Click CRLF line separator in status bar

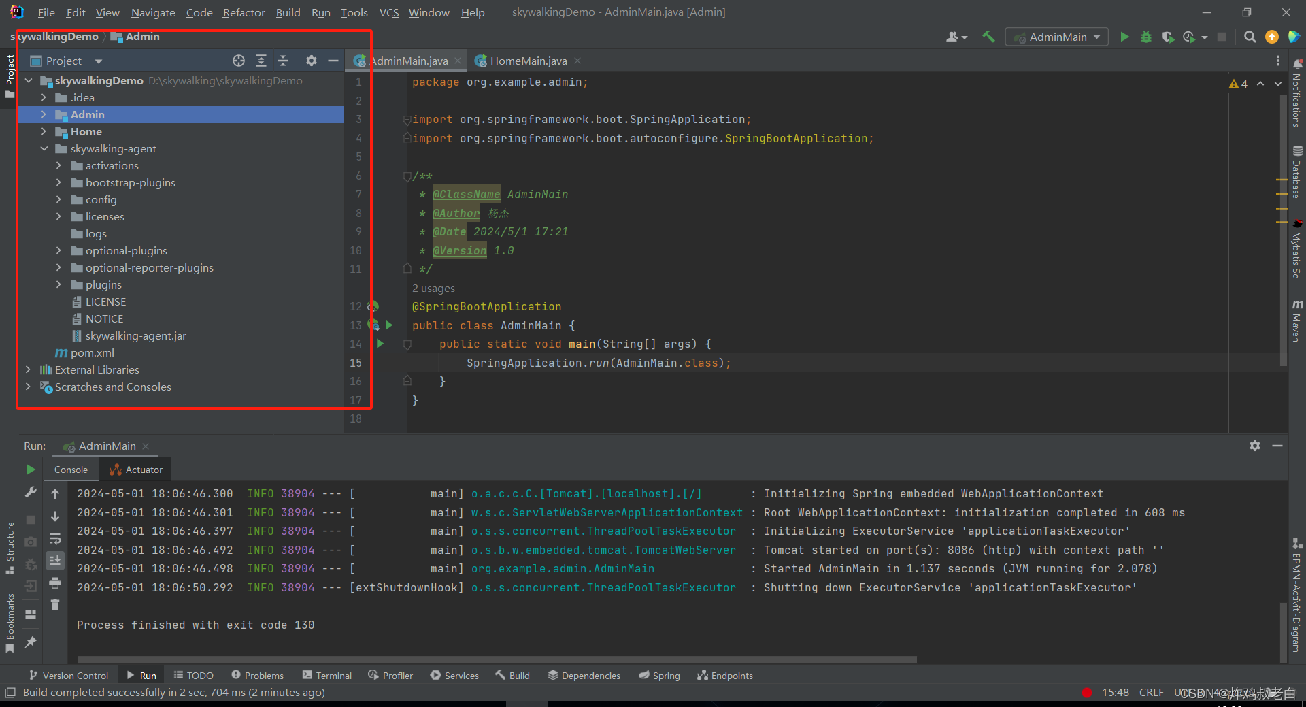pos(1151,692)
